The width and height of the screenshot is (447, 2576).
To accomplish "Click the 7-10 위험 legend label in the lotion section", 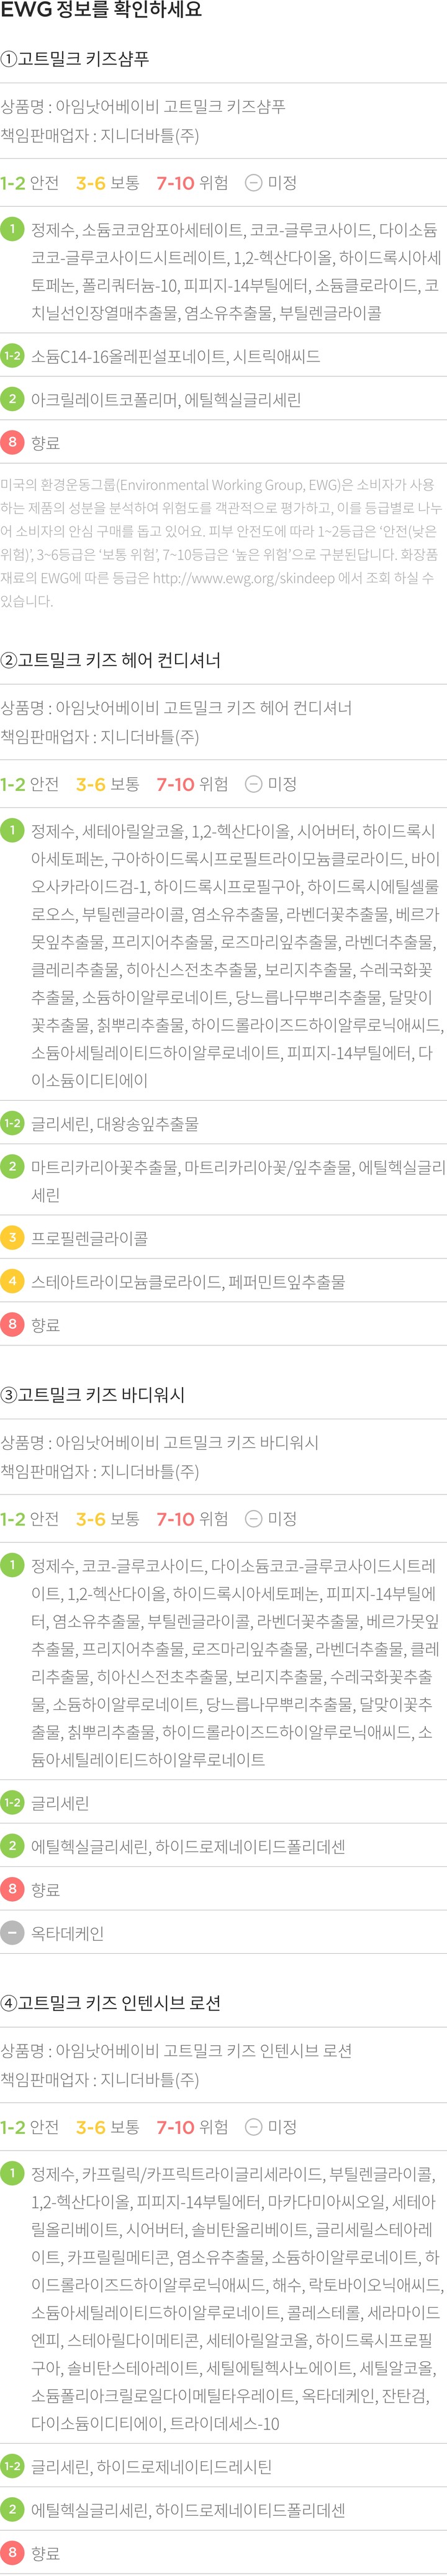I will [x=192, y=2127].
